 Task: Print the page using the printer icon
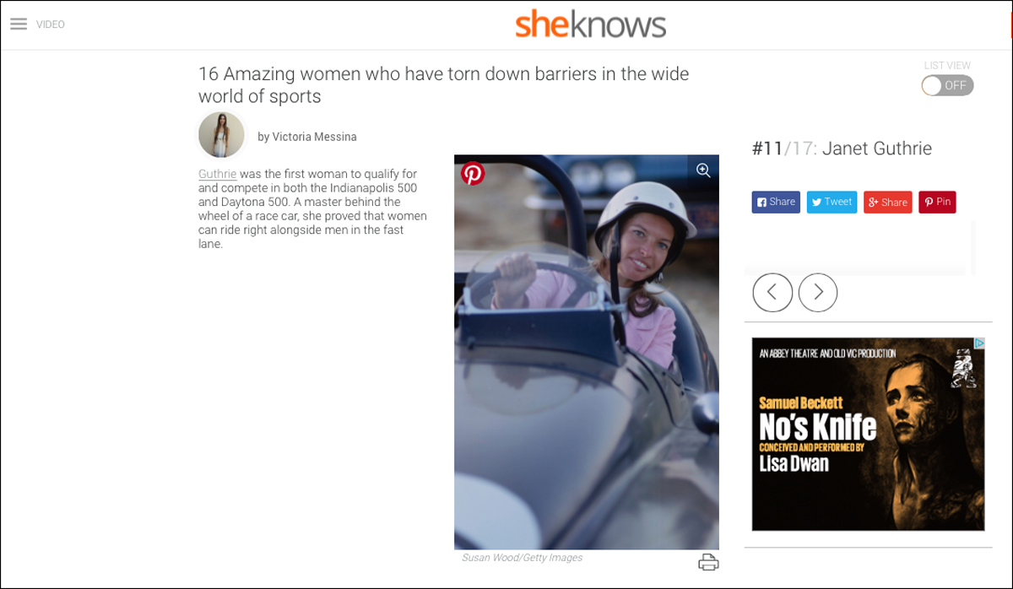pyautogui.click(x=708, y=563)
